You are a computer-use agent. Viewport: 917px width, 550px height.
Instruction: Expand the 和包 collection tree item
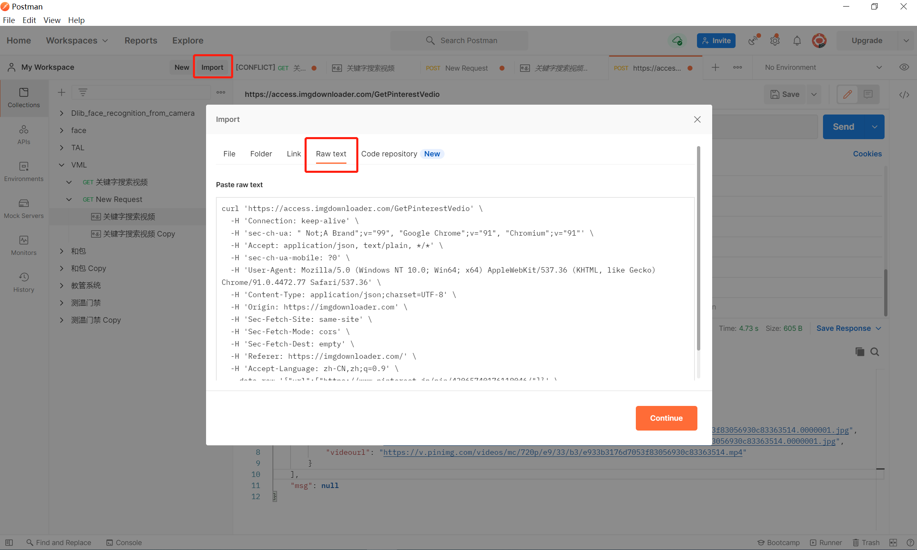click(62, 251)
